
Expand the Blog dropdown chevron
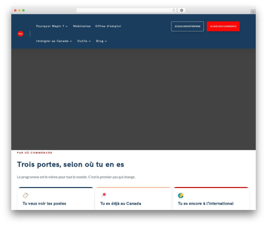(x=106, y=41)
